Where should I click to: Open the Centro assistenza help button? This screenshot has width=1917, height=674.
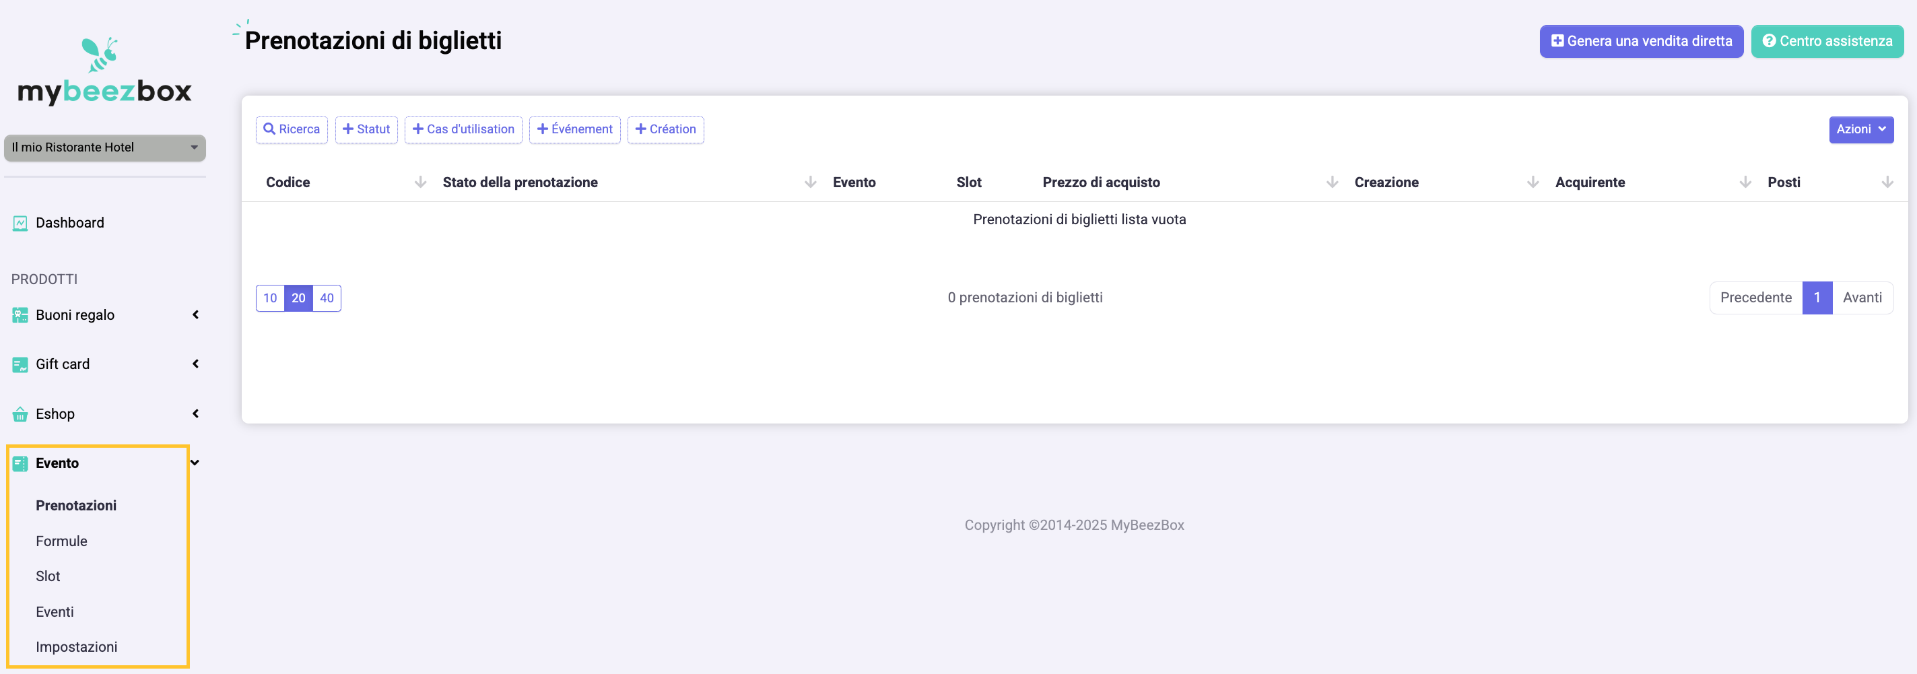click(1827, 42)
